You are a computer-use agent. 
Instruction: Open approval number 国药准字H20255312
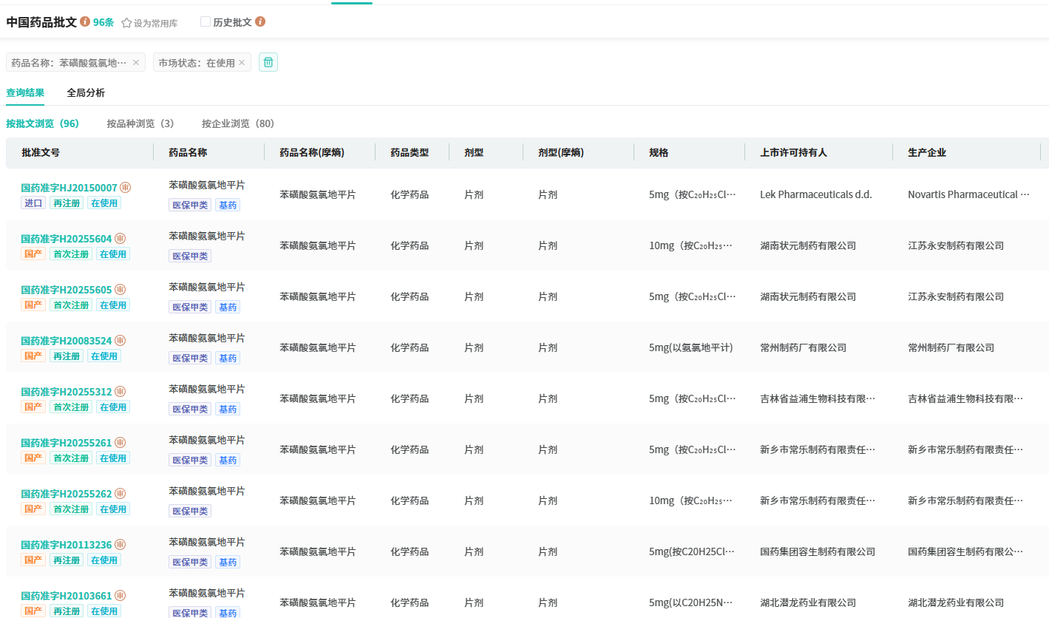pos(67,392)
